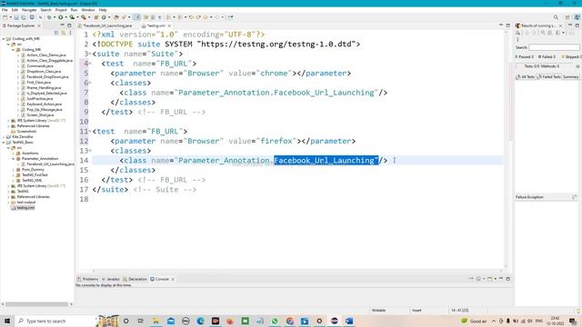The image size is (582, 327).
Task: Close the Package Explorer view
Action: pos(39,25)
